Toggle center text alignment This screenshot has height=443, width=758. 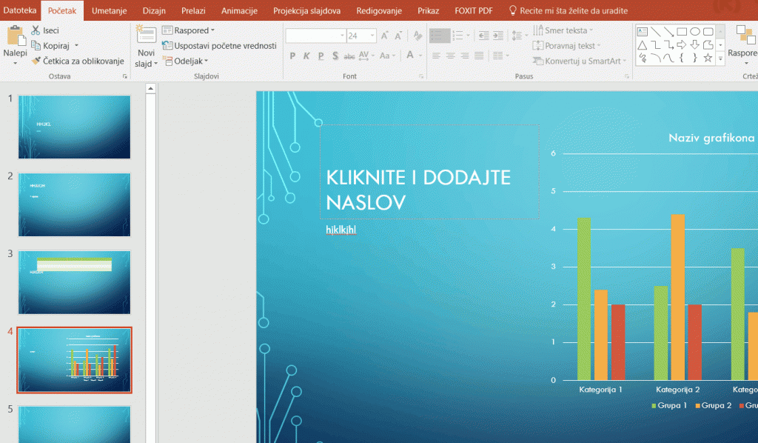[x=451, y=56]
